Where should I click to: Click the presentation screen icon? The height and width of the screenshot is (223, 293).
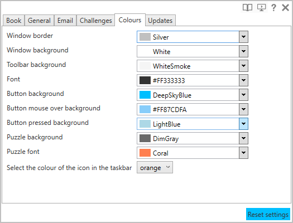point(261,8)
